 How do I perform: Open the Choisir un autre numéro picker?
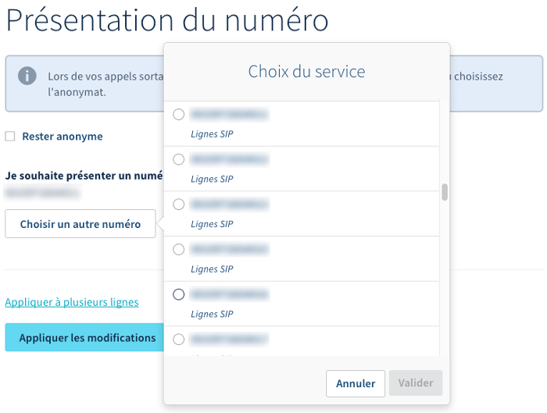[x=80, y=224]
